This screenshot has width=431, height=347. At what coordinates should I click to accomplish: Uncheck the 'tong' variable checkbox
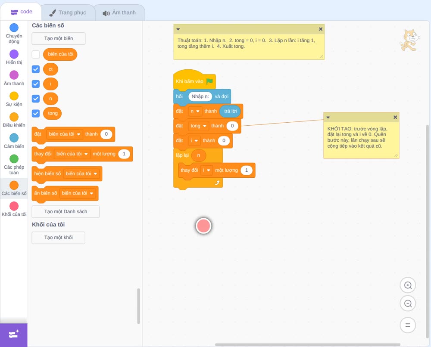click(36, 113)
